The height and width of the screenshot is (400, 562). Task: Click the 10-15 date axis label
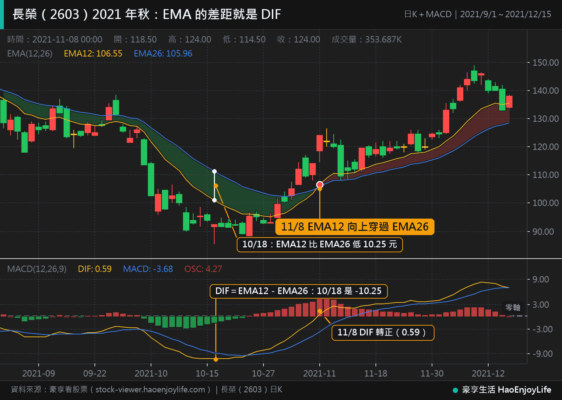pos(207,374)
